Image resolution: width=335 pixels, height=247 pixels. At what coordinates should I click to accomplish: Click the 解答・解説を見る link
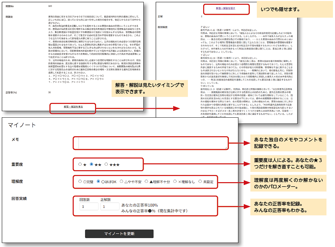pyautogui.click(x=73, y=107)
